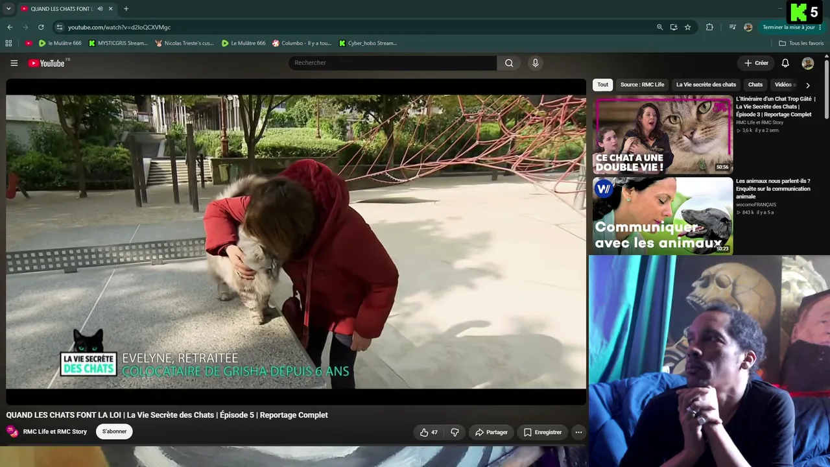The image size is (830, 467).
Task: Start voice search with the microphone icon
Action: click(535, 63)
